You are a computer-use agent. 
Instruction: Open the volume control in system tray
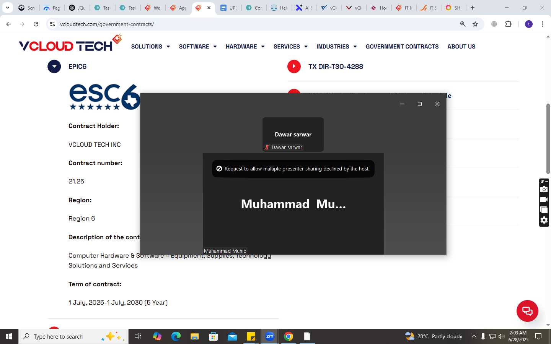pyautogui.click(x=501, y=336)
